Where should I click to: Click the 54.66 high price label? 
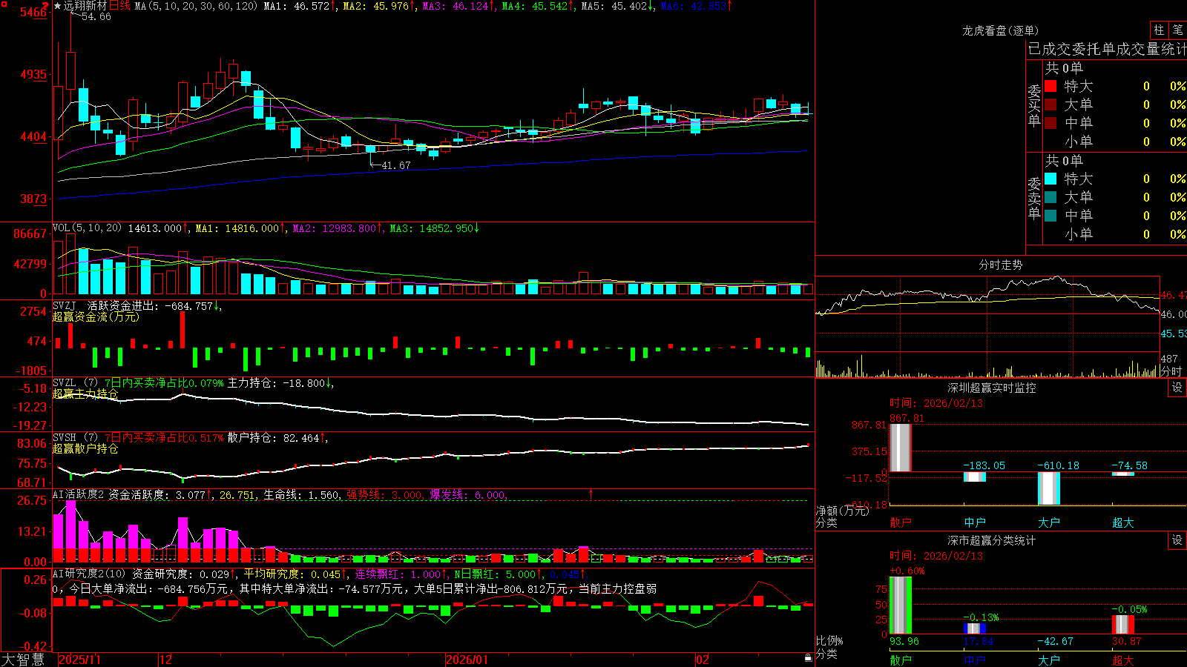(x=96, y=16)
